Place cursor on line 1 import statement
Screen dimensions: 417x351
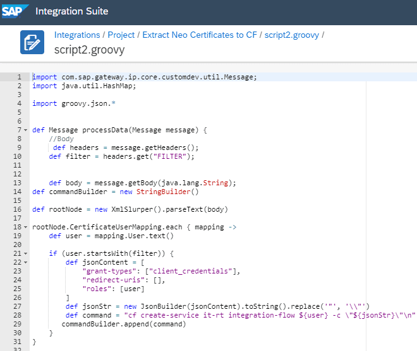[x=145, y=77]
